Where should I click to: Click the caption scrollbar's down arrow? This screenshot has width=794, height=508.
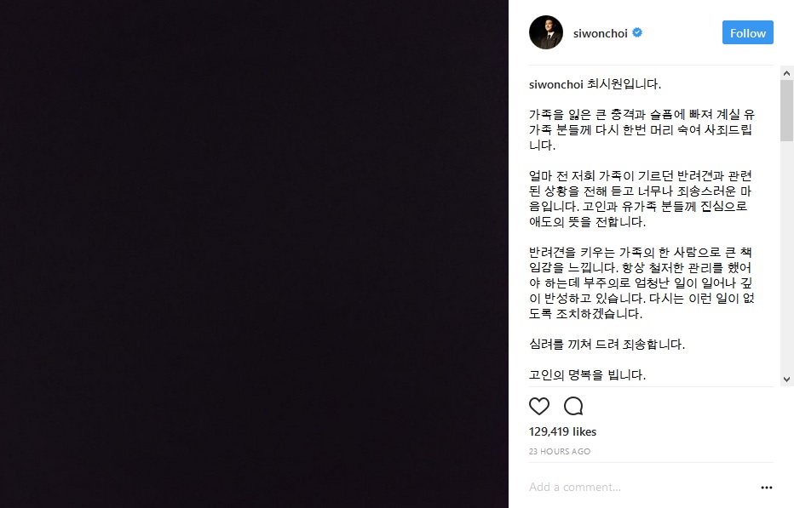pos(786,379)
